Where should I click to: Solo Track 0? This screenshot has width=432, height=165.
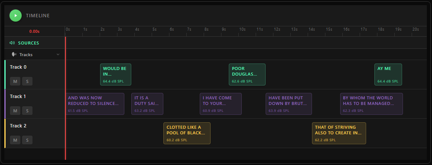coord(27,81)
